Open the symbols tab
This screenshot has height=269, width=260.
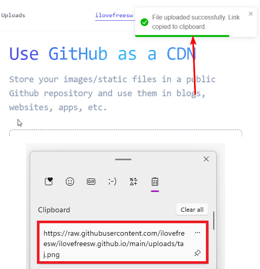(134, 182)
